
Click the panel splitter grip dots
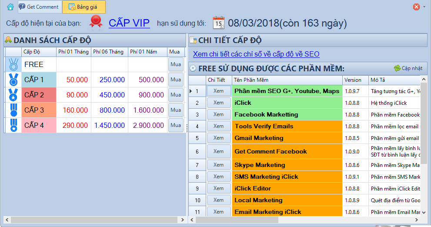[187, 128]
